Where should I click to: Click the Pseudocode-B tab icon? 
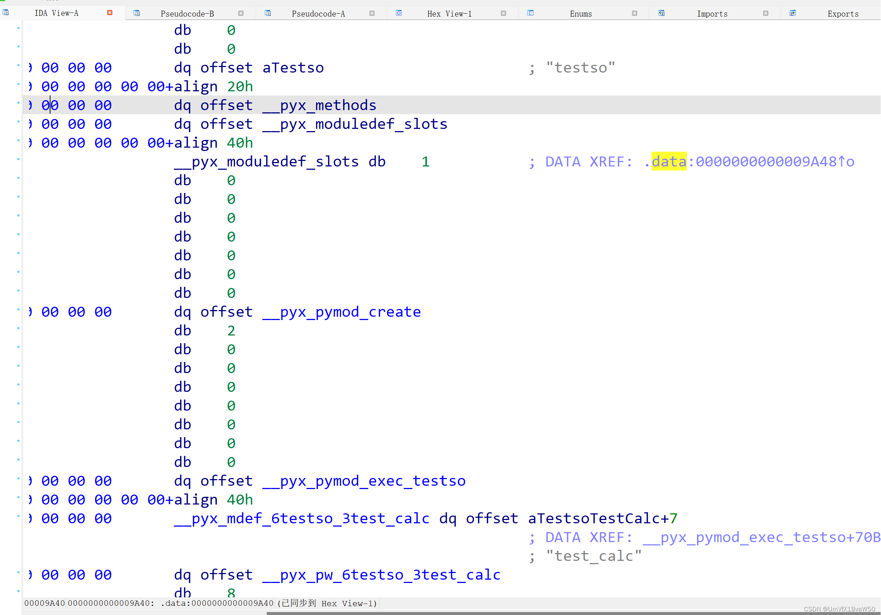[x=137, y=13]
